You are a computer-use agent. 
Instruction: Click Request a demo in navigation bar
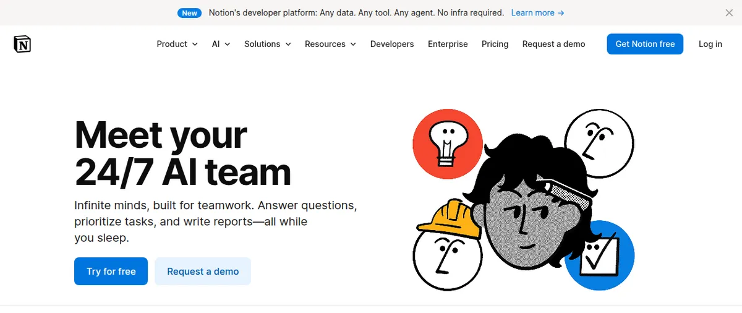553,44
